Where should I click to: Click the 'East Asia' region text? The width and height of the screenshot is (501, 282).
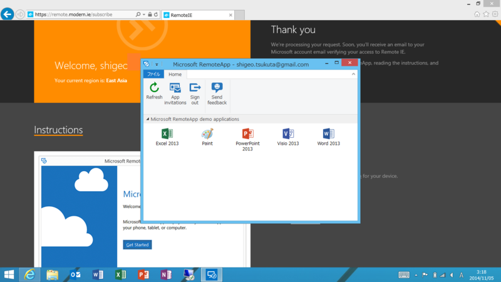(116, 81)
